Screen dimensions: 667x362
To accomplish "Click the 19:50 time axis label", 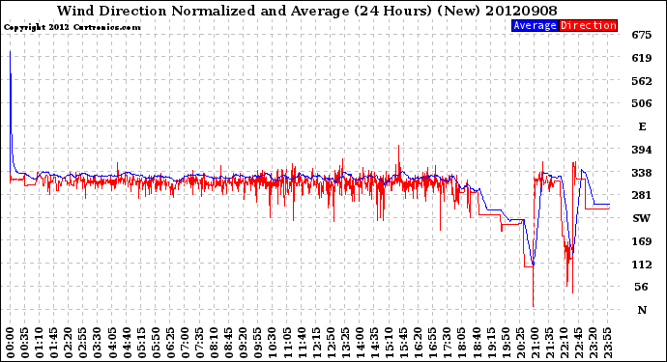I will click(506, 343).
